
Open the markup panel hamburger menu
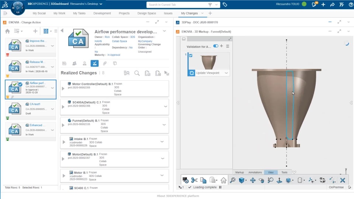(228, 46)
